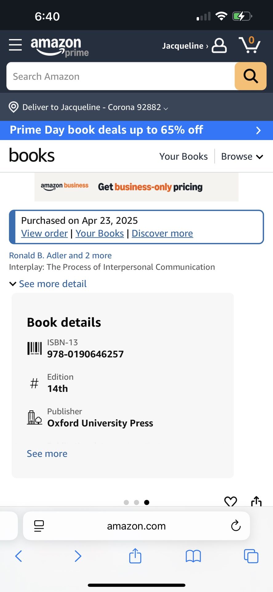Go back with Safari back arrow
Viewport: 273px width, 592px height.
click(18, 556)
